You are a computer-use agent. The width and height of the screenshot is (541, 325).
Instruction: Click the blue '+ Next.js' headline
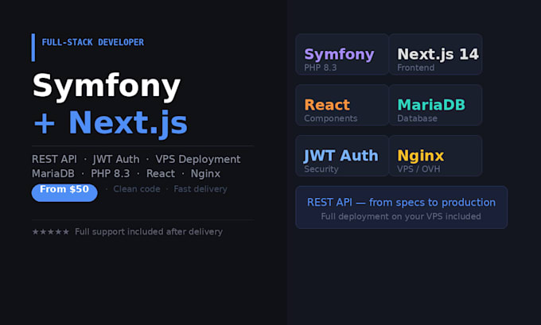tap(111, 123)
